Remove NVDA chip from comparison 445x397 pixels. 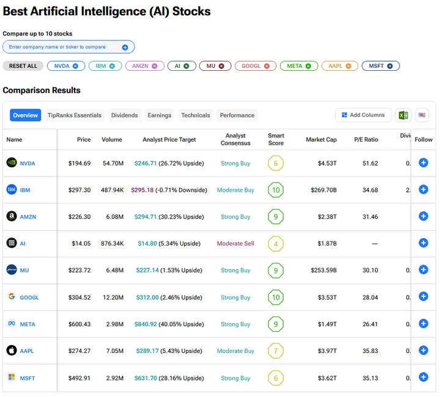click(x=75, y=66)
